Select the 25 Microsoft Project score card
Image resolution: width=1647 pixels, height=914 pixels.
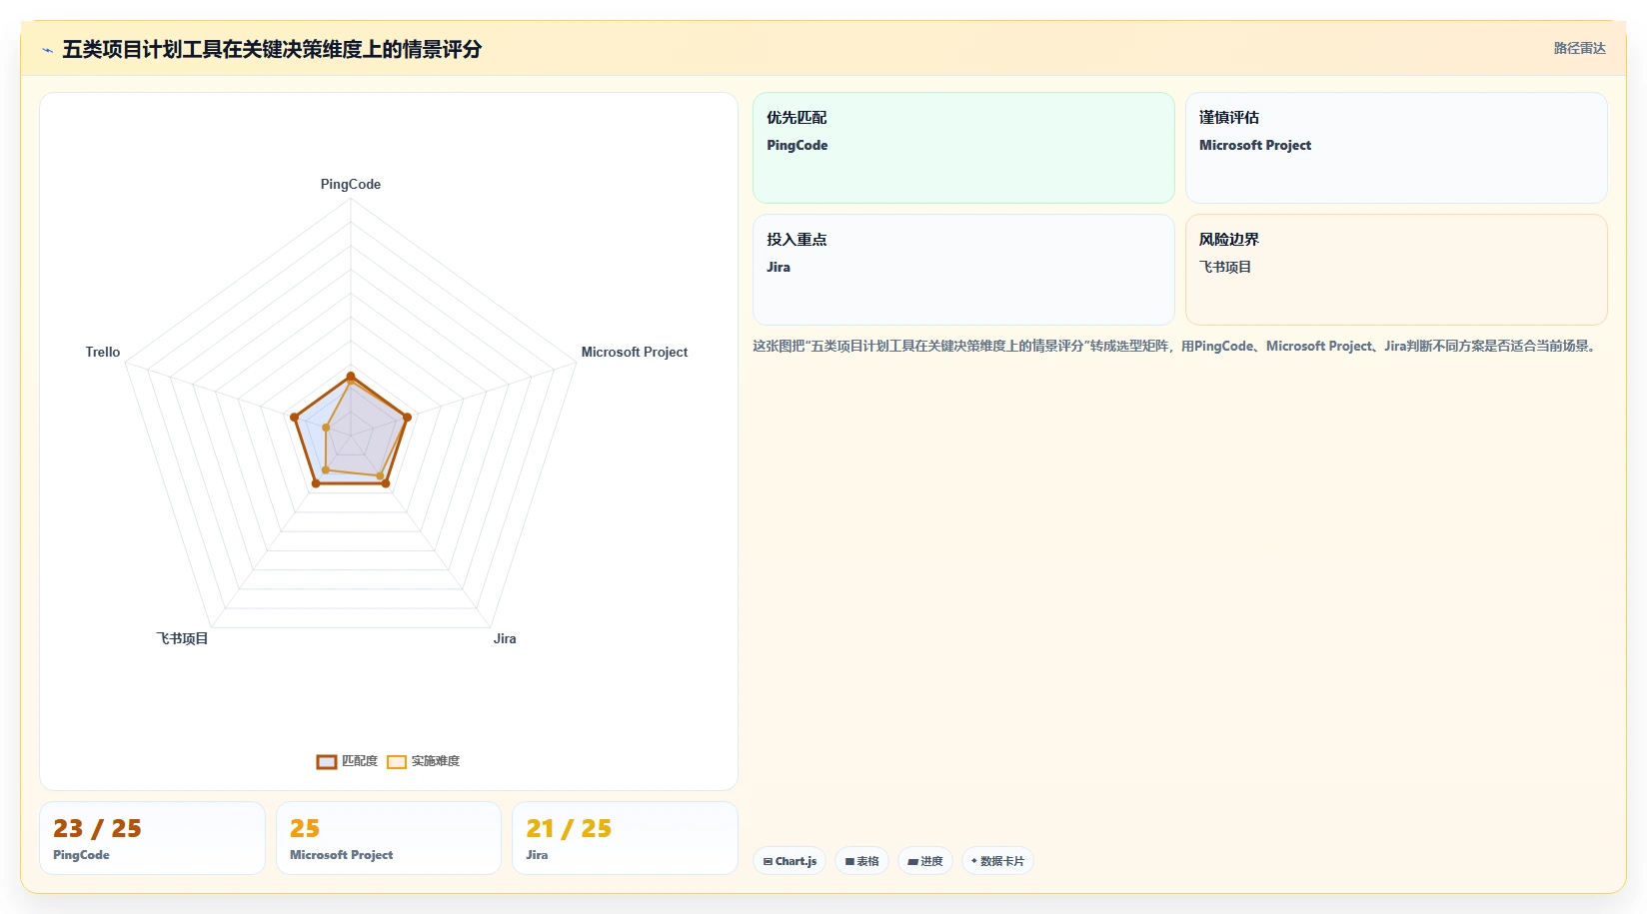point(389,838)
